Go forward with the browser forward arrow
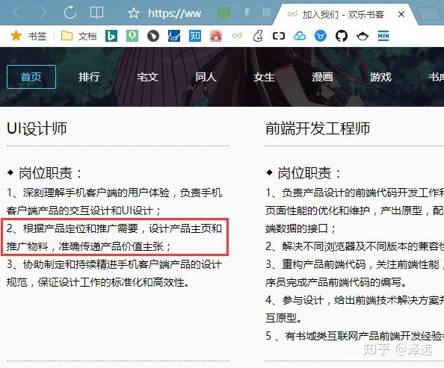 [43, 13]
